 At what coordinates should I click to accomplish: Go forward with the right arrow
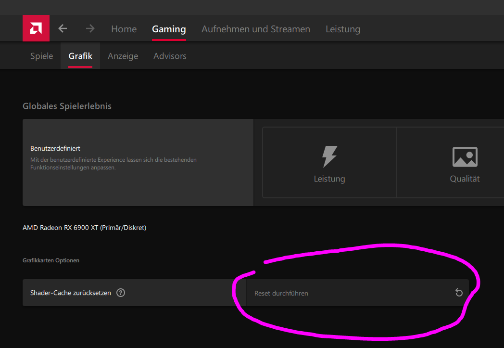click(90, 28)
